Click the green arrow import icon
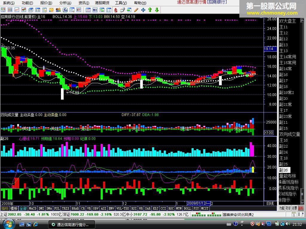306x229 pixels. point(129,10)
